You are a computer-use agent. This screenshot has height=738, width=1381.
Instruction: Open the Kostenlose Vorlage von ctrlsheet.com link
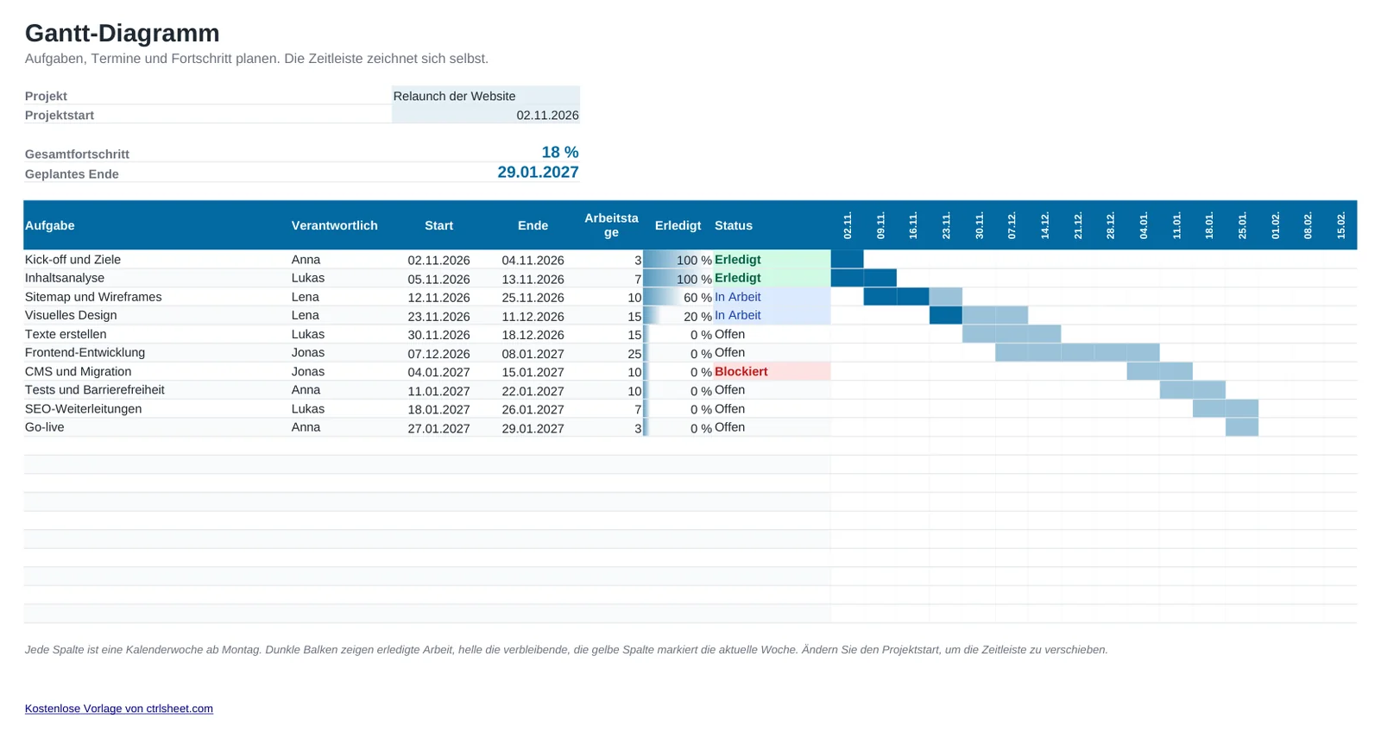pyautogui.click(x=119, y=709)
